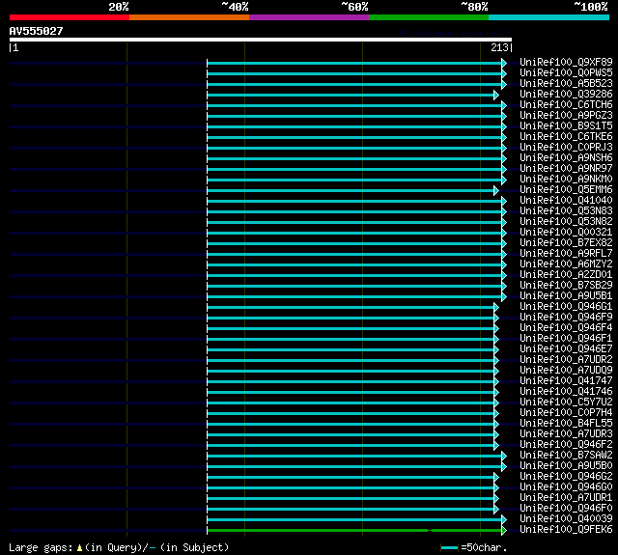Select the UniRef100_A2ZD01 label
This screenshot has height=555, width=618.
pos(566,275)
